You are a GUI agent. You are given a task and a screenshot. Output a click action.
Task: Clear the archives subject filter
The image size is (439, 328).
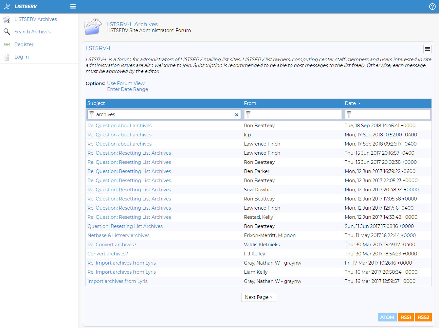pos(237,115)
